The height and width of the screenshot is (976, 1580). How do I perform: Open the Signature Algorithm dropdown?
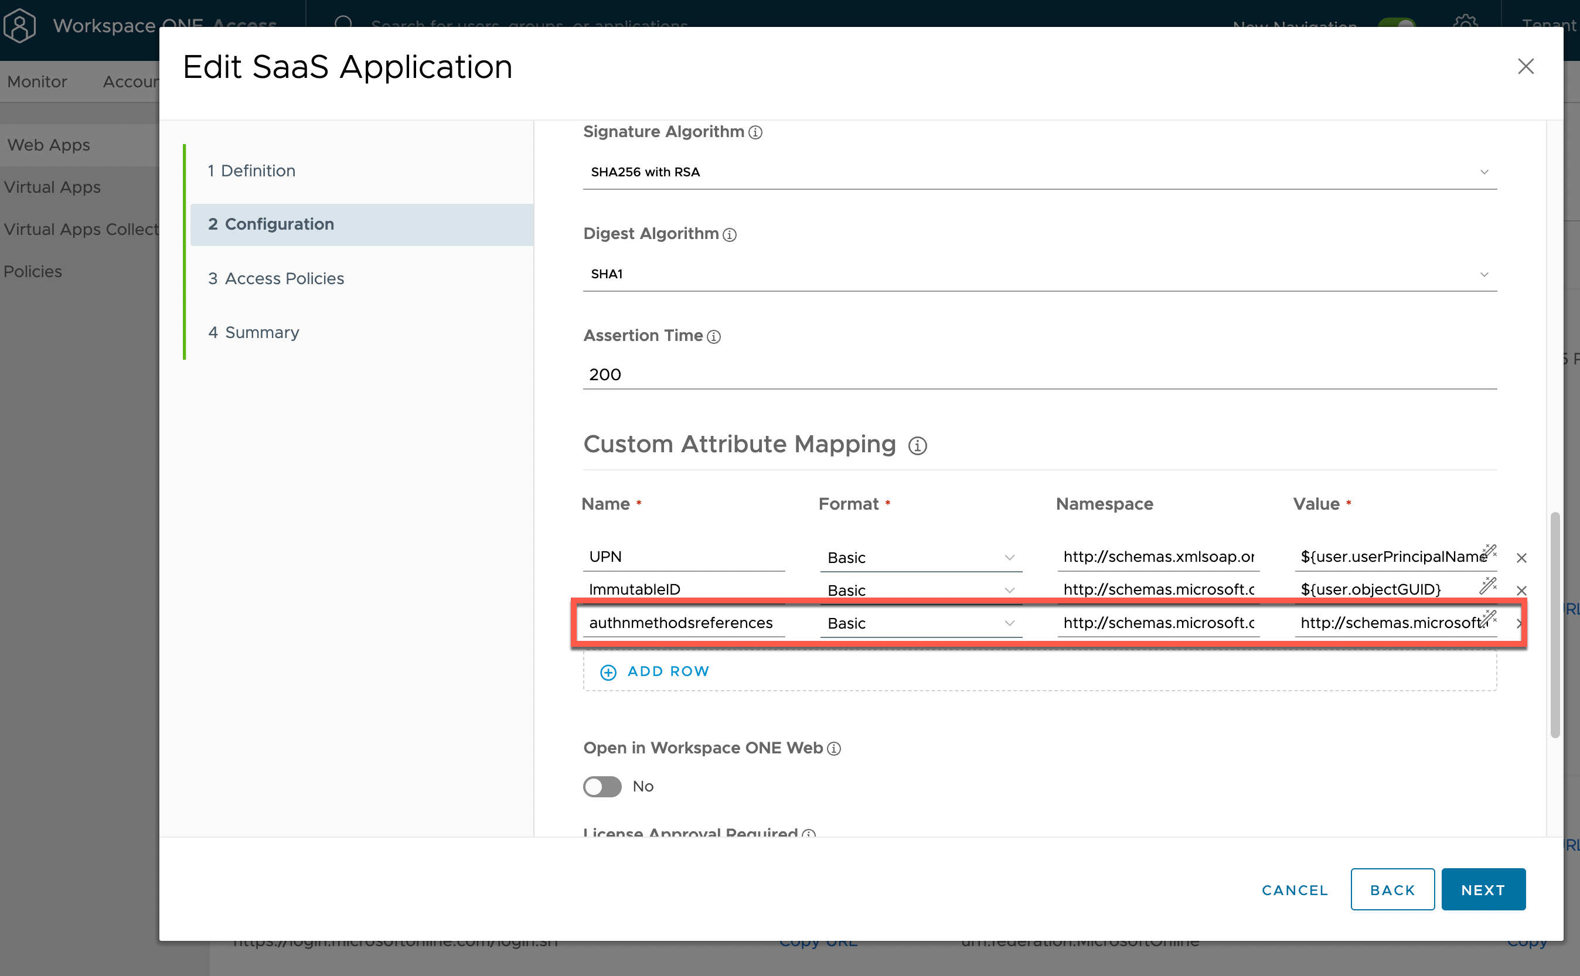[x=1039, y=172]
